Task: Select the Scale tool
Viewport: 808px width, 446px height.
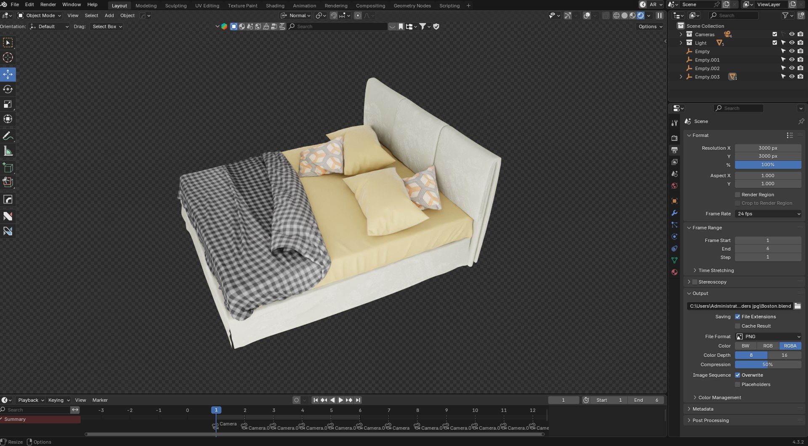Action: pos(8,104)
